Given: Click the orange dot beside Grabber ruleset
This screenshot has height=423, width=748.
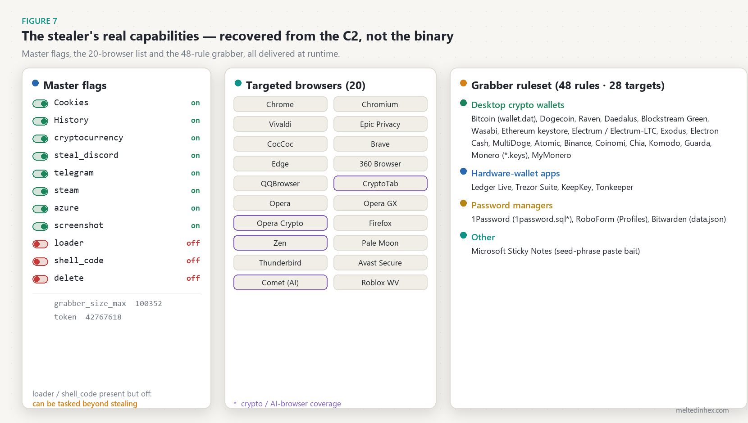Looking at the screenshot, I should pos(463,83).
